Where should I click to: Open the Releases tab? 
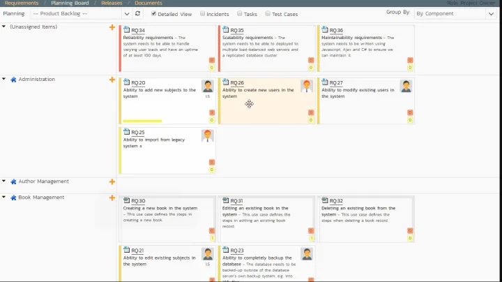coord(112,3)
